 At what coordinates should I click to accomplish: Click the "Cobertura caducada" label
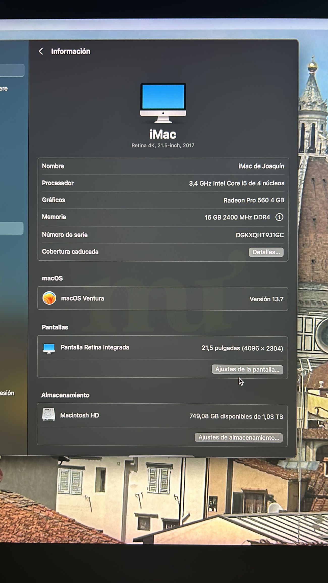(x=70, y=252)
